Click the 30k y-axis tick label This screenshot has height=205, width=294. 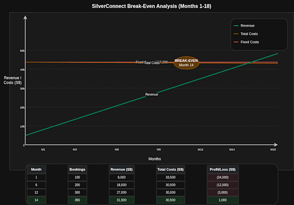tap(22, 88)
